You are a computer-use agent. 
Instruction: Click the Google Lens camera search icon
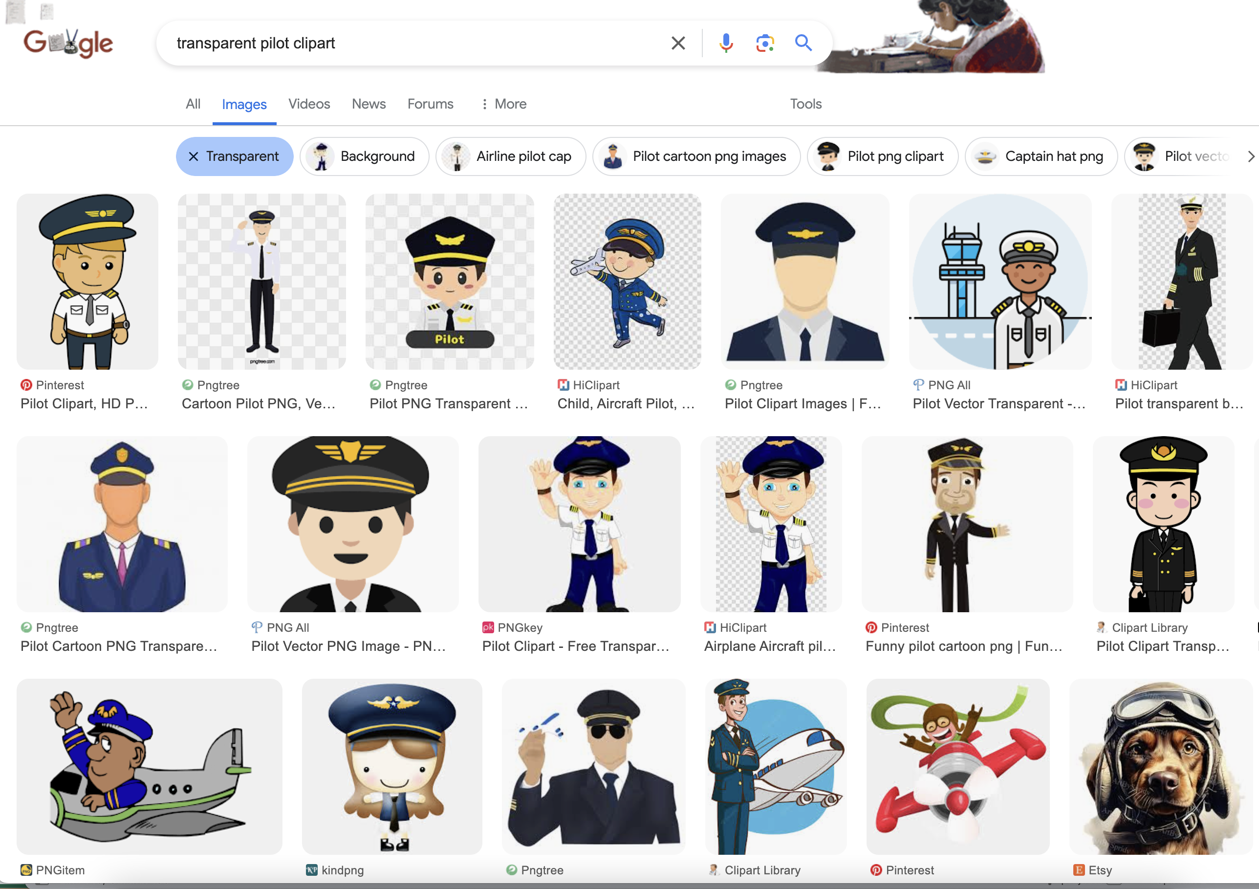[x=764, y=43]
